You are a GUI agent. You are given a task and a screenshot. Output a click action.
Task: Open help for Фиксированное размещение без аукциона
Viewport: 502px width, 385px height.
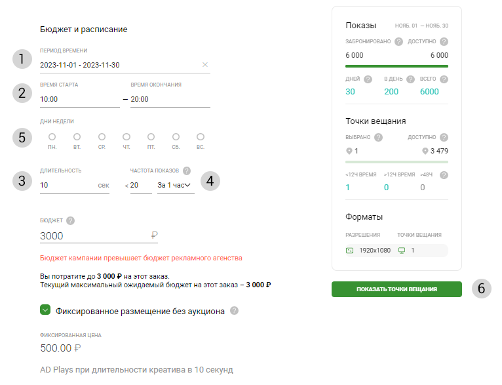coord(234,311)
